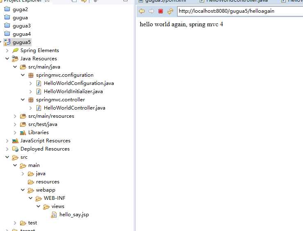Screen dimensions: 303x231
Task: Select the gugua4 project icon
Action: [x=7, y=34]
